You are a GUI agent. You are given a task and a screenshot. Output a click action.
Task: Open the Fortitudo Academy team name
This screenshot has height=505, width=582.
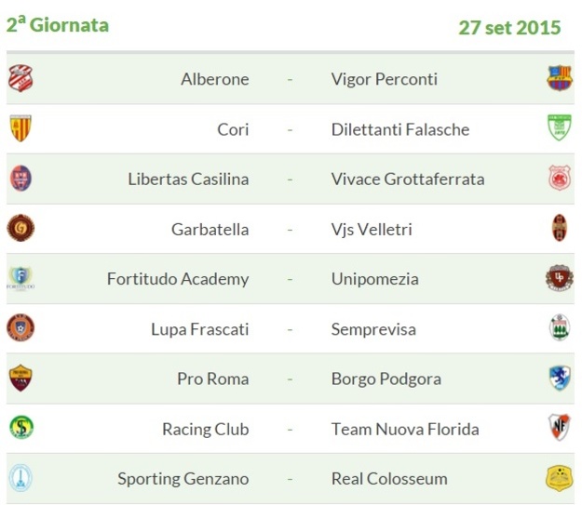[x=178, y=279]
